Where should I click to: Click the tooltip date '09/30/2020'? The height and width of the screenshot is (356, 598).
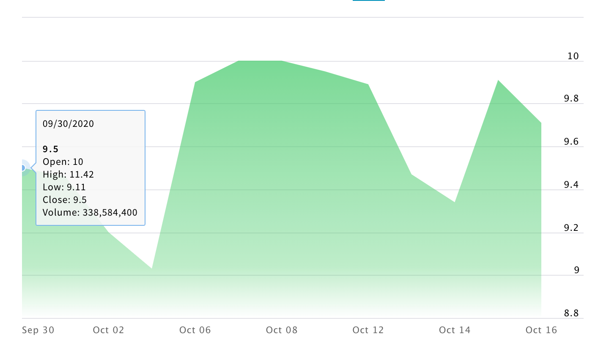pyautogui.click(x=69, y=124)
